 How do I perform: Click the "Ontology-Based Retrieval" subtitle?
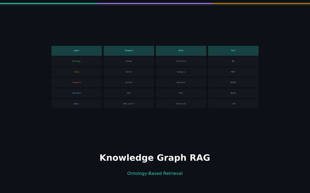pyautogui.click(x=155, y=173)
